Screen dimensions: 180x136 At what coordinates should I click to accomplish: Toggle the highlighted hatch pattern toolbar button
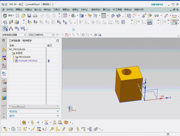[149, 22]
